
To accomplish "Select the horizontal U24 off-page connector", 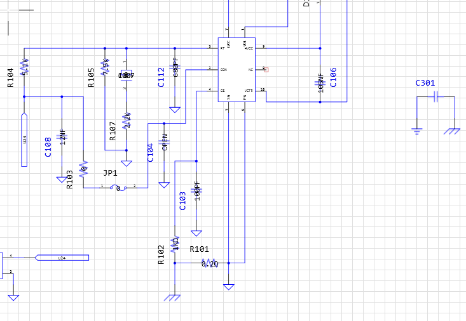I will [62, 258].
